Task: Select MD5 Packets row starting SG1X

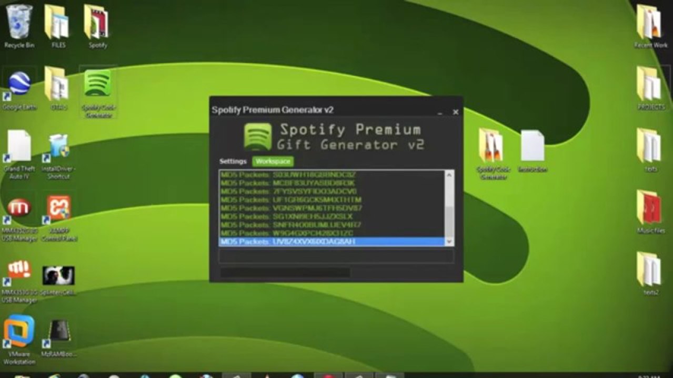Action: click(332, 216)
